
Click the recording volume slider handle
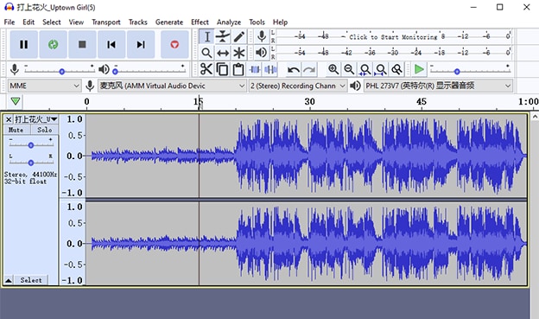click(62, 72)
